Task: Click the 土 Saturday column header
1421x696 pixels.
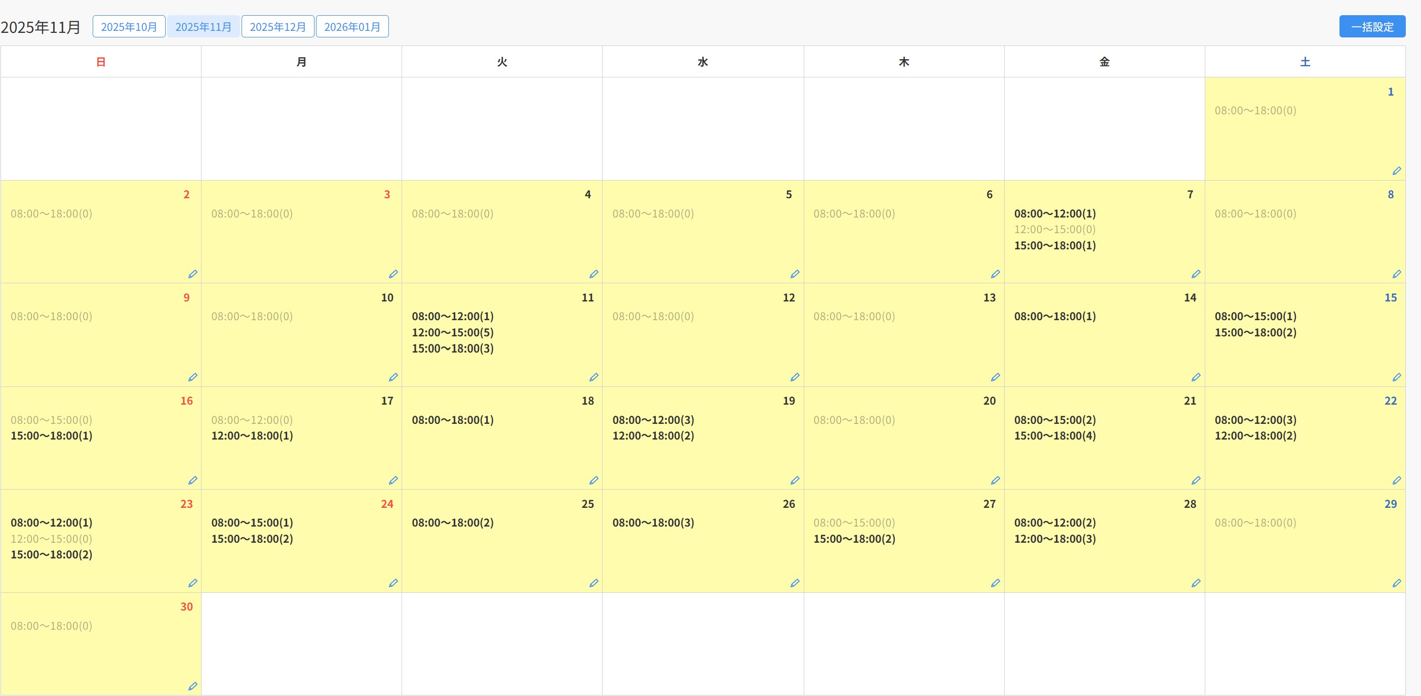Action: 1305,62
